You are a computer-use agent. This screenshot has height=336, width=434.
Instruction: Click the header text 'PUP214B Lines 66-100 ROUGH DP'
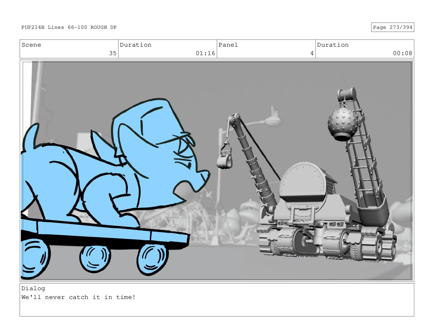(69, 27)
